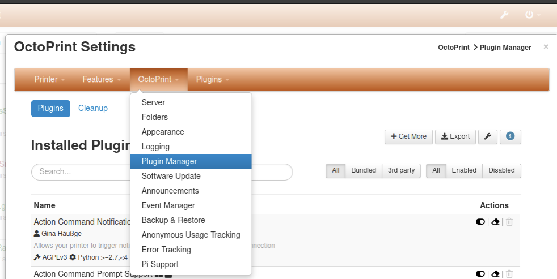Show only Disabled plugins

coord(501,170)
